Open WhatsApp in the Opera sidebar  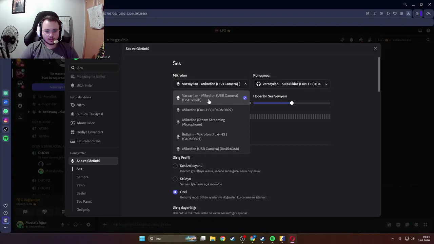[x=6, y=111]
